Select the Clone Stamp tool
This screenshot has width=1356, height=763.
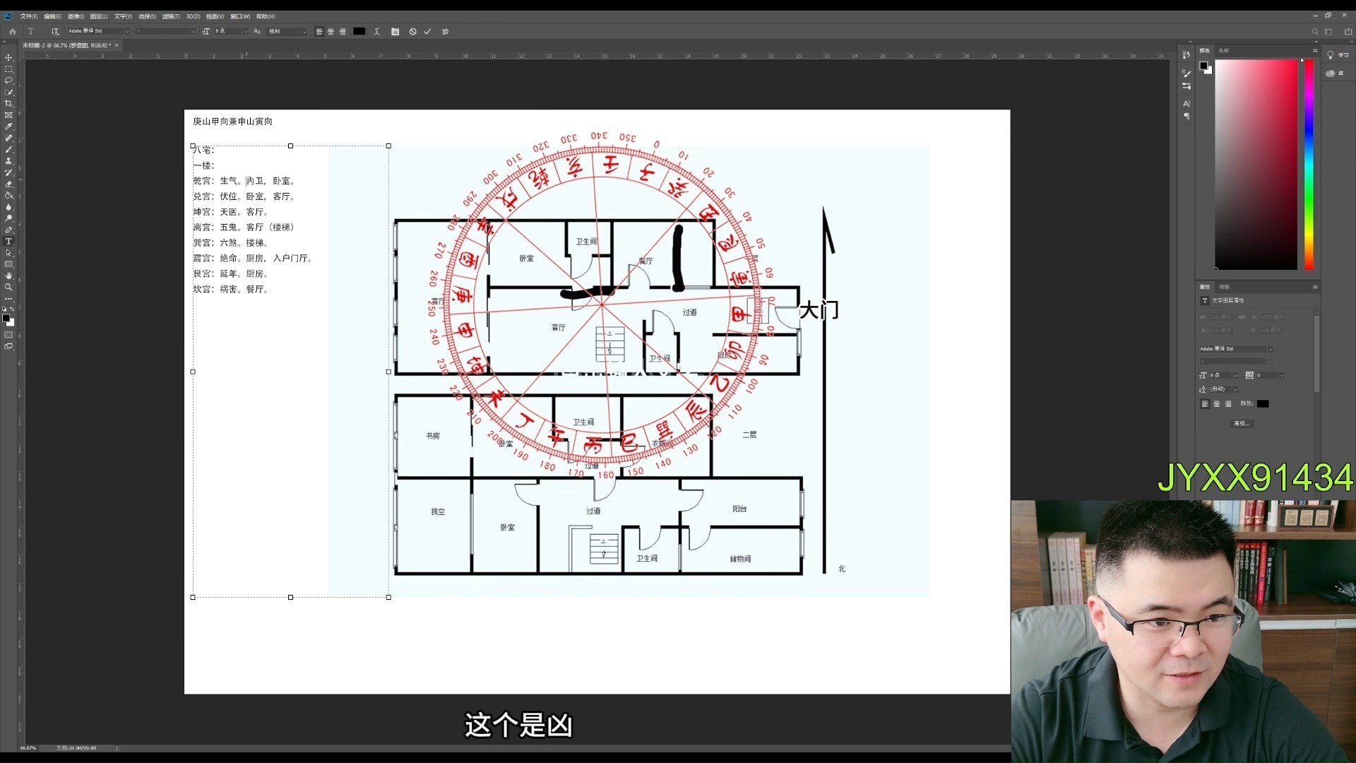coord(8,161)
